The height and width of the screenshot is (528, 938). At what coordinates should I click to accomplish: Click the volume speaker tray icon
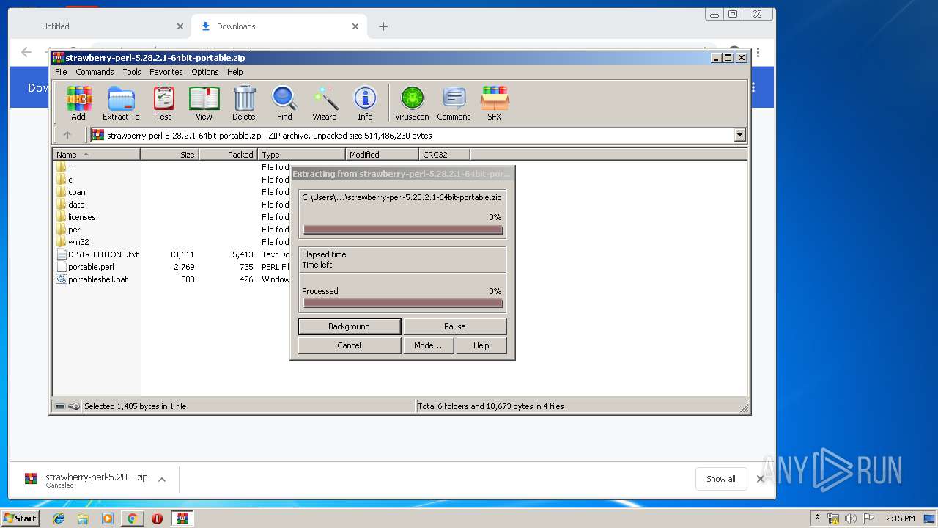[850, 518]
